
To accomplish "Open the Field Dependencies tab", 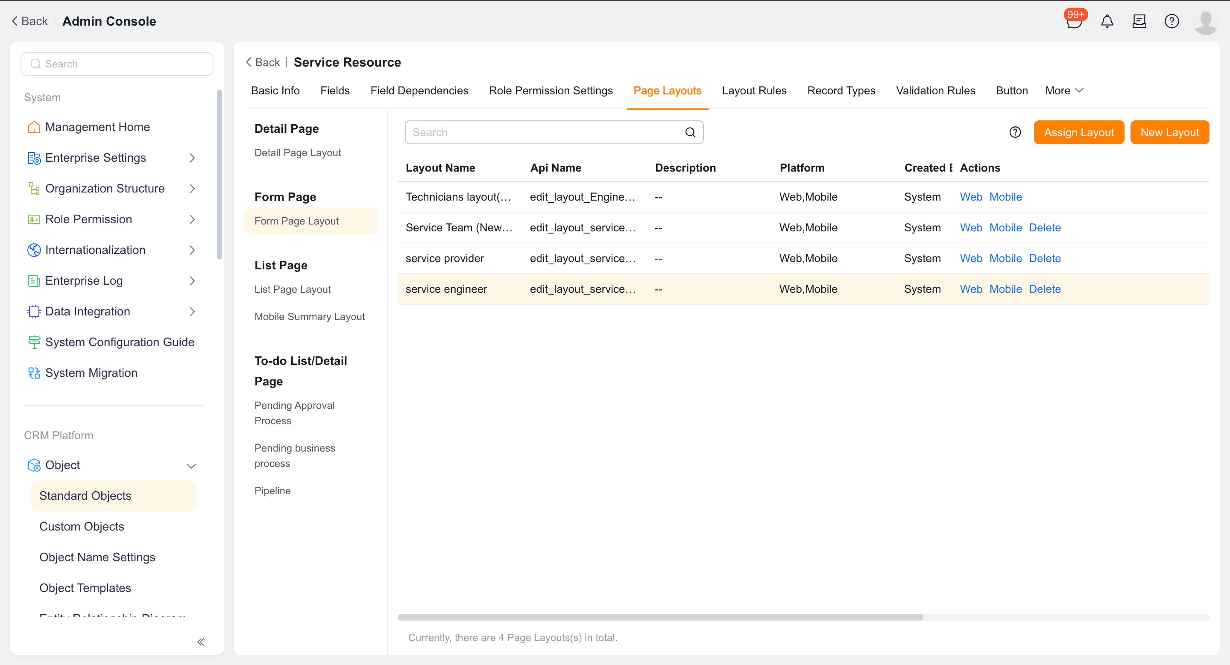I will 419,90.
